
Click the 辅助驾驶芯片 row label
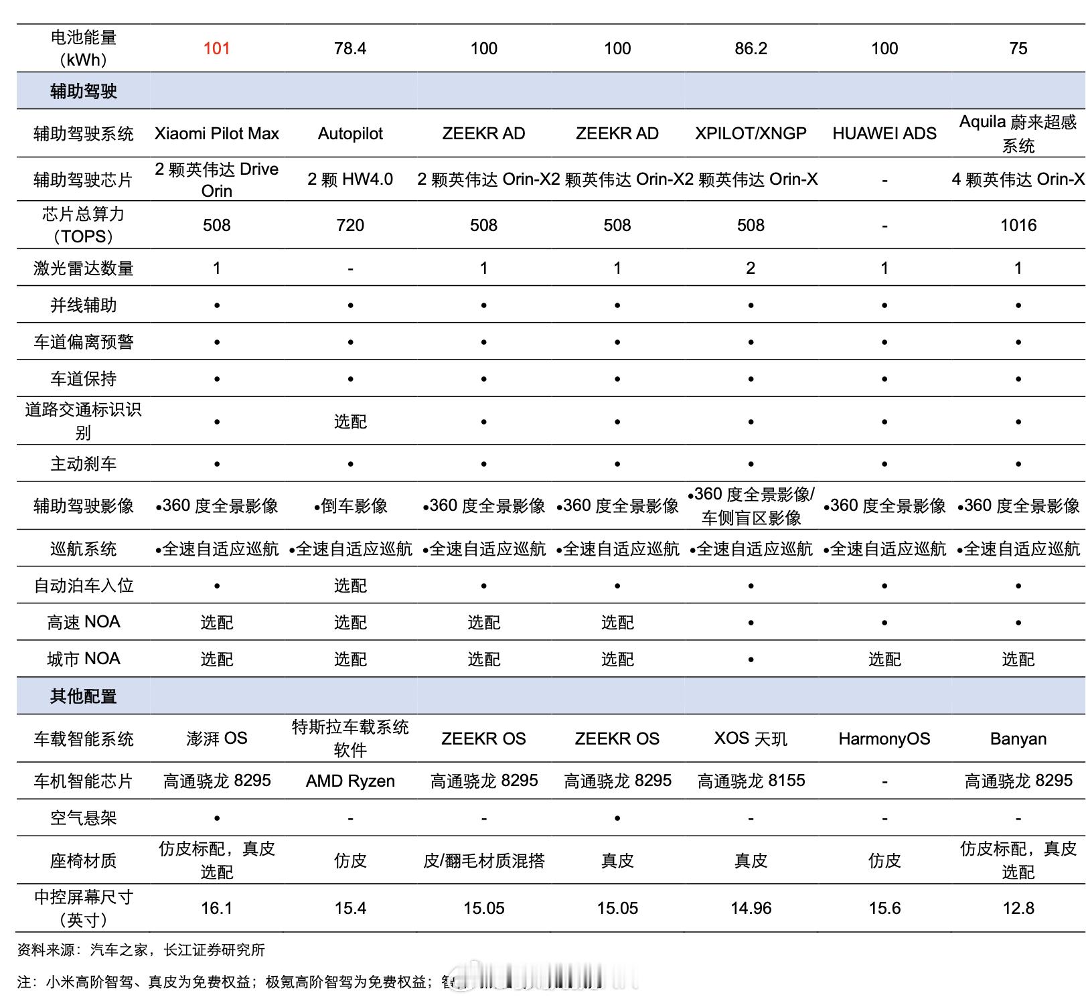(84, 179)
